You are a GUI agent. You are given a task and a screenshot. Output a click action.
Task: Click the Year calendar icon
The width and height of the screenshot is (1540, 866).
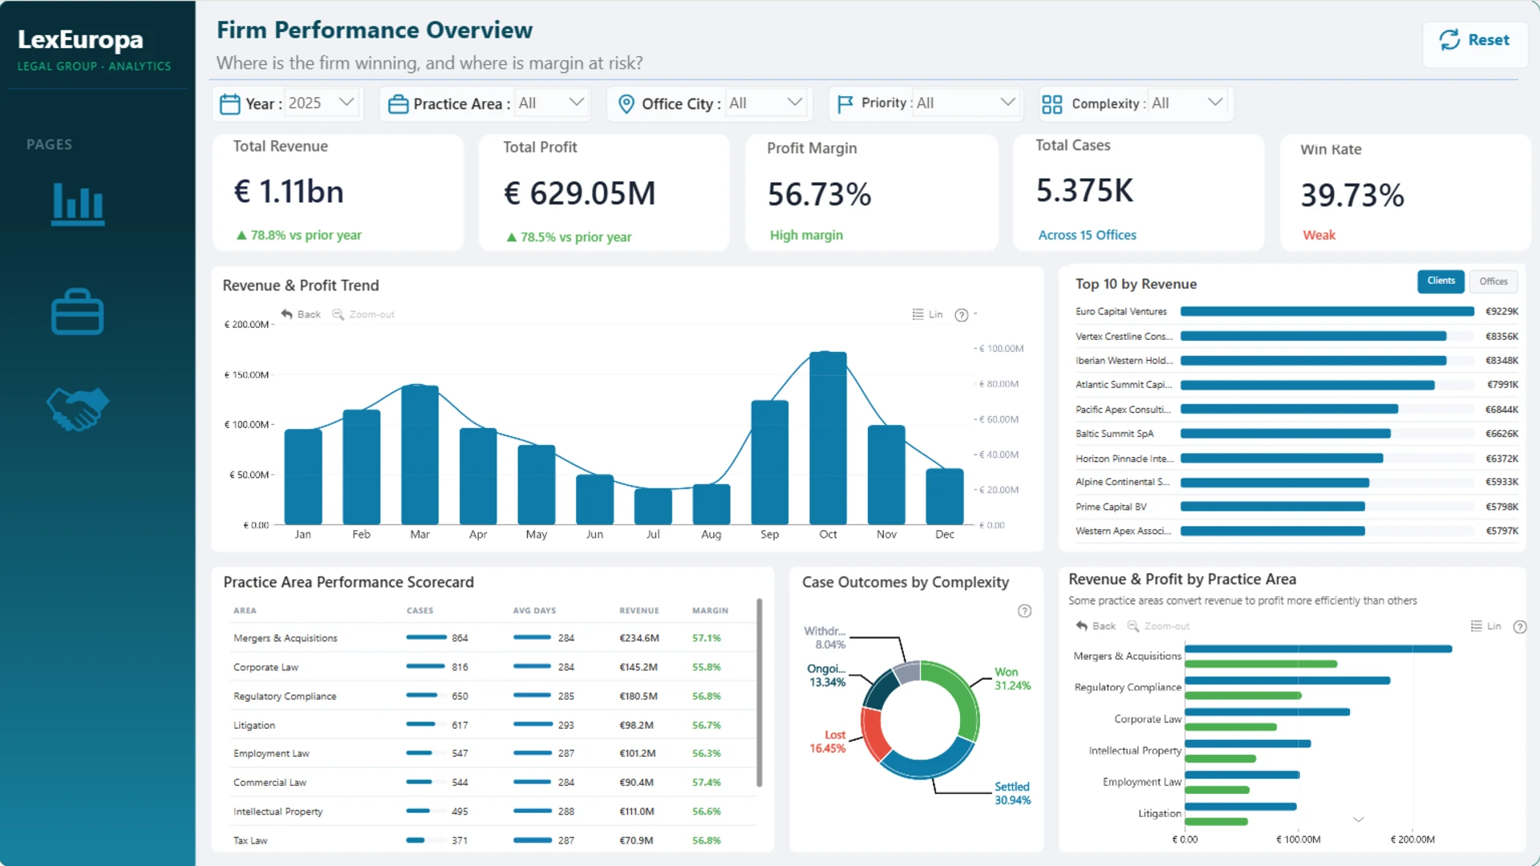[230, 104]
